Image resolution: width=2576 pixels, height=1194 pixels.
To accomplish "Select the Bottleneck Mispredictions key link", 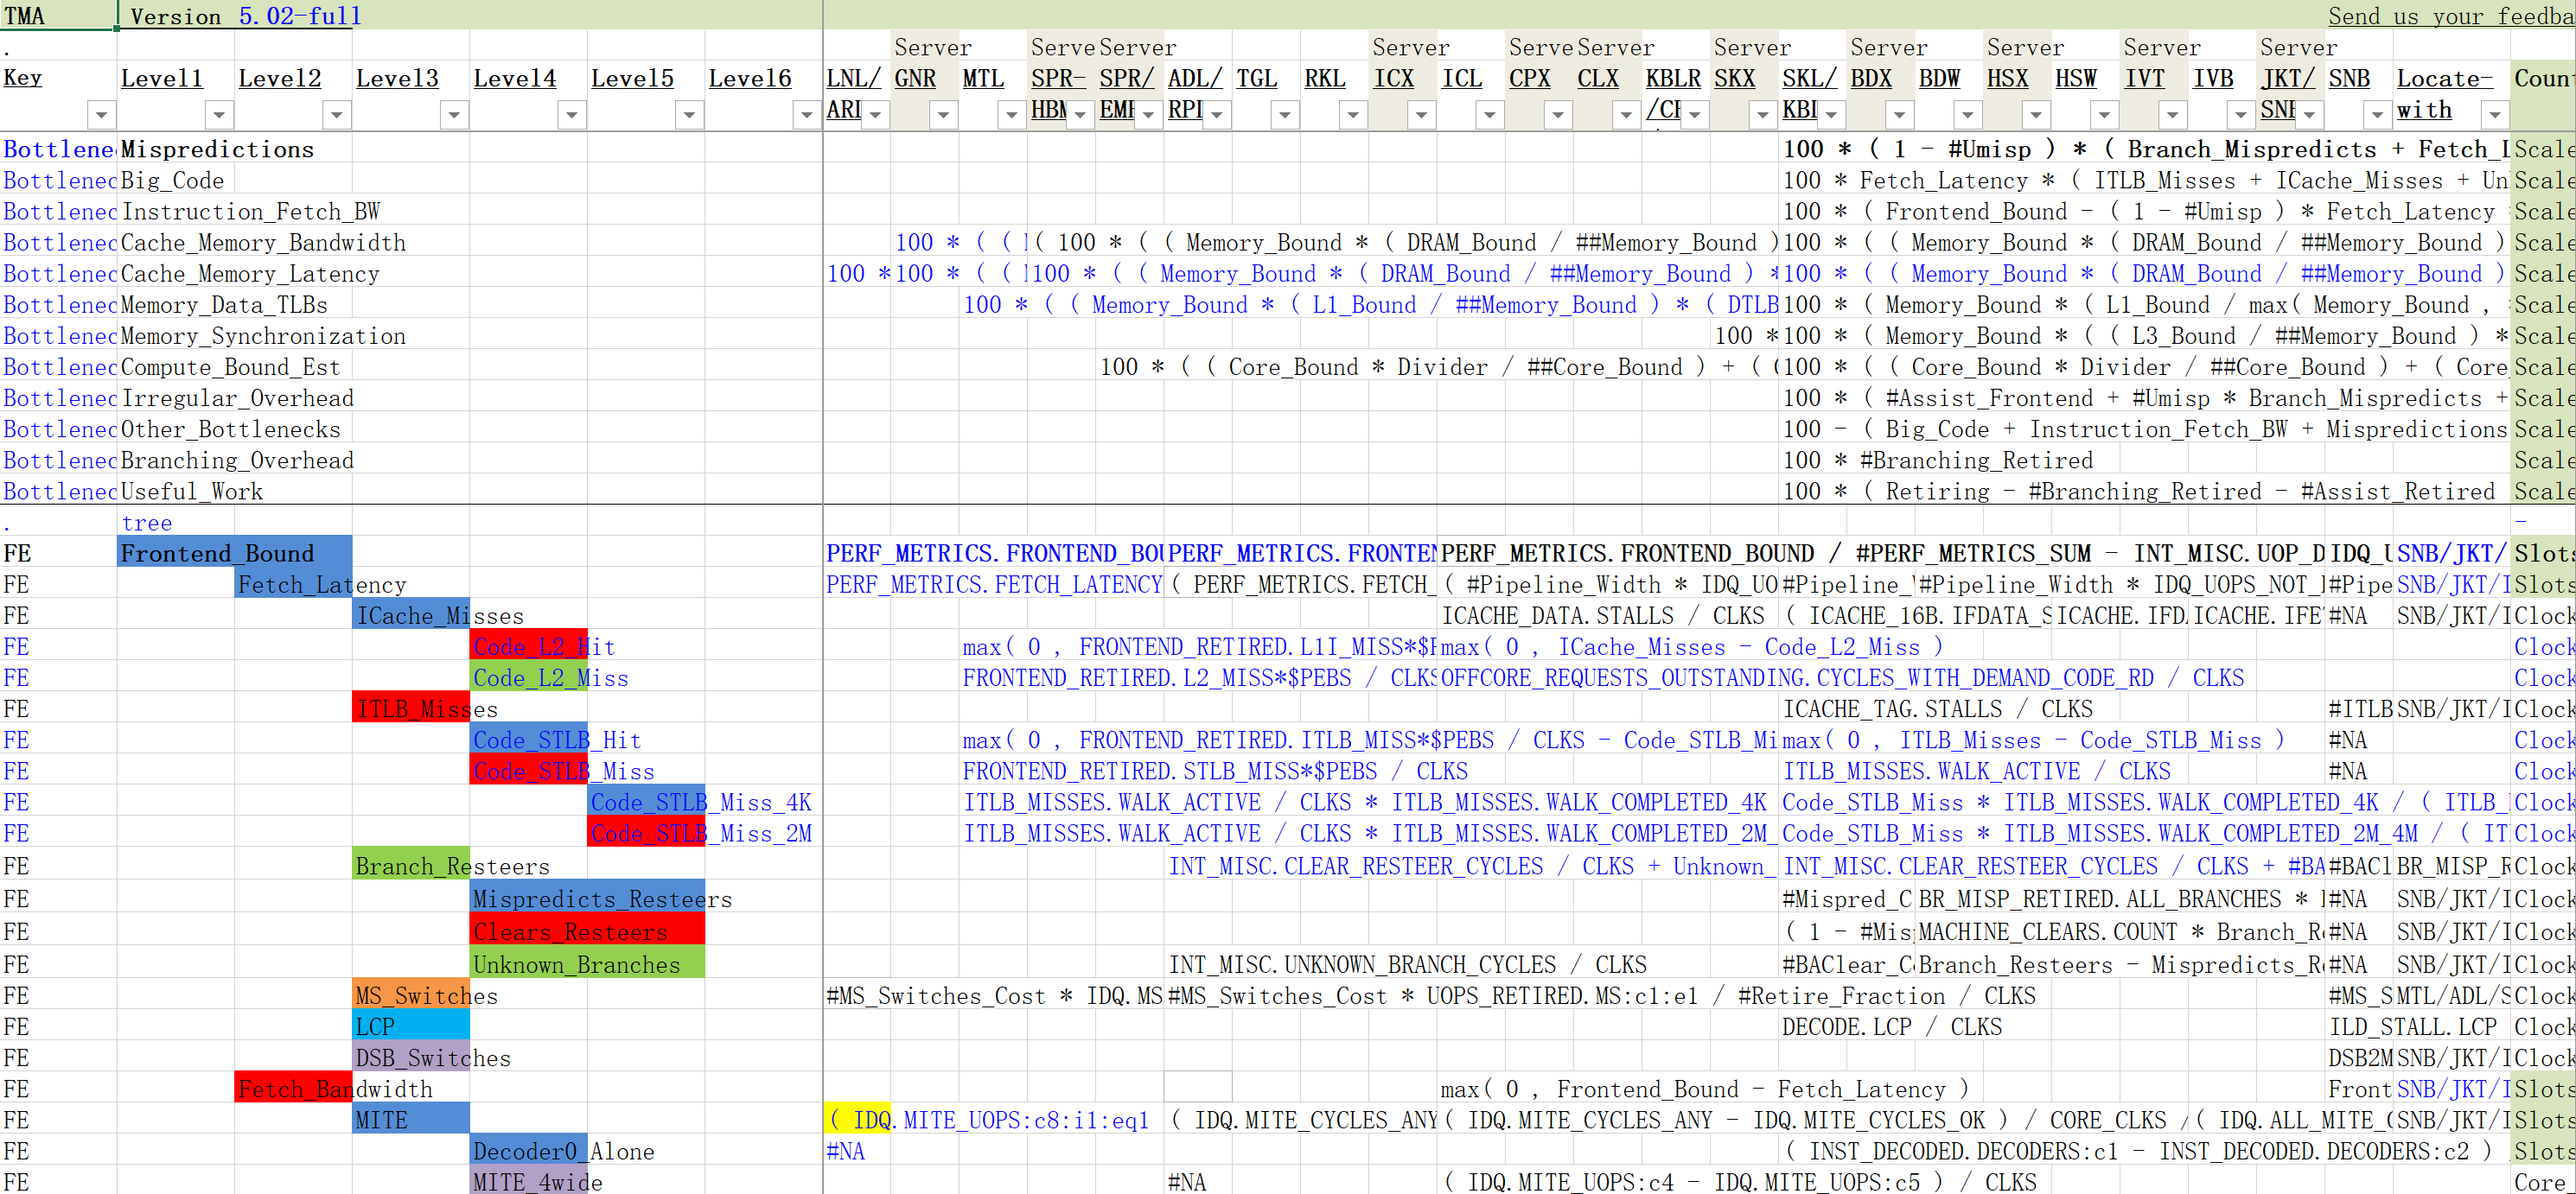I will click(x=58, y=149).
